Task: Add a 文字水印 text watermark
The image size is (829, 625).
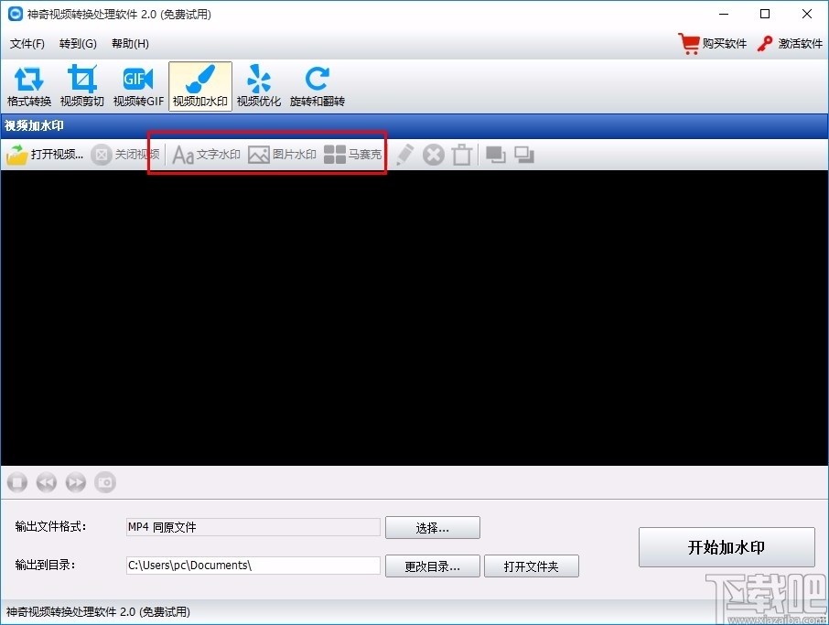Action: 206,155
